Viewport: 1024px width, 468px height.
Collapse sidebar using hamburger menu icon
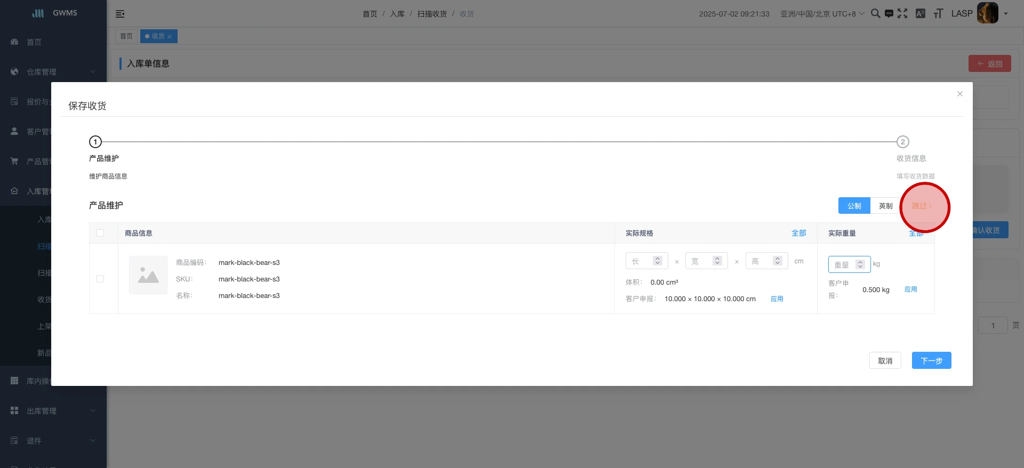point(120,14)
